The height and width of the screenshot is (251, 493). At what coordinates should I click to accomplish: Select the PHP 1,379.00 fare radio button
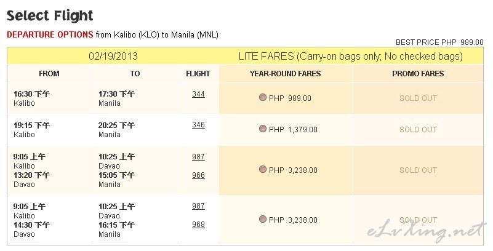263,129
